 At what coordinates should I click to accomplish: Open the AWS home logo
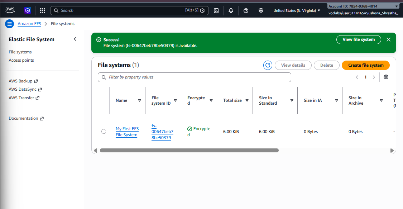click(10, 10)
